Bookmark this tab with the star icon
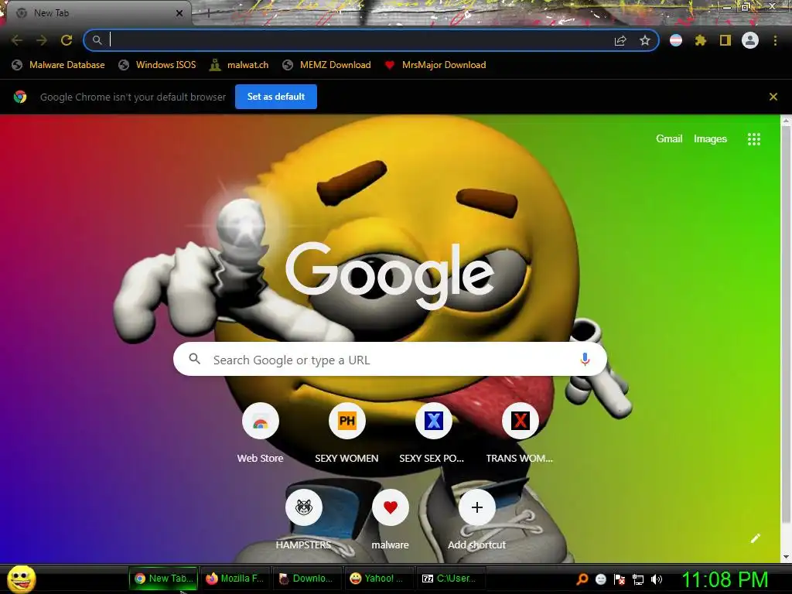This screenshot has width=792, height=594. tap(644, 40)
